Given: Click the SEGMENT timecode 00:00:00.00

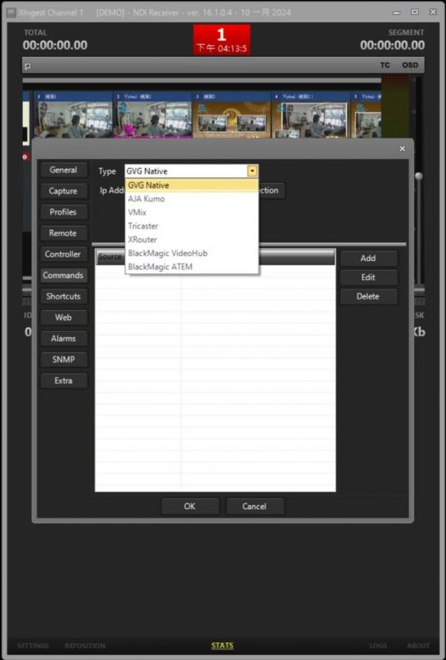Looking at the screenshot, I should click(x=392, y=45).
